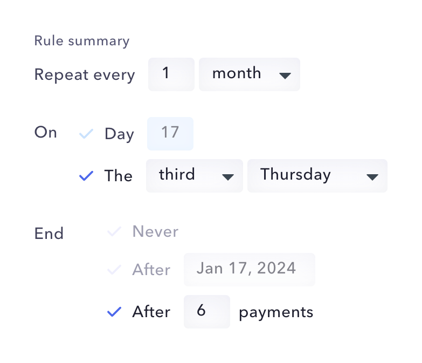Select the checkmark next to Day
422x363 pixels.
pos(86,134)
